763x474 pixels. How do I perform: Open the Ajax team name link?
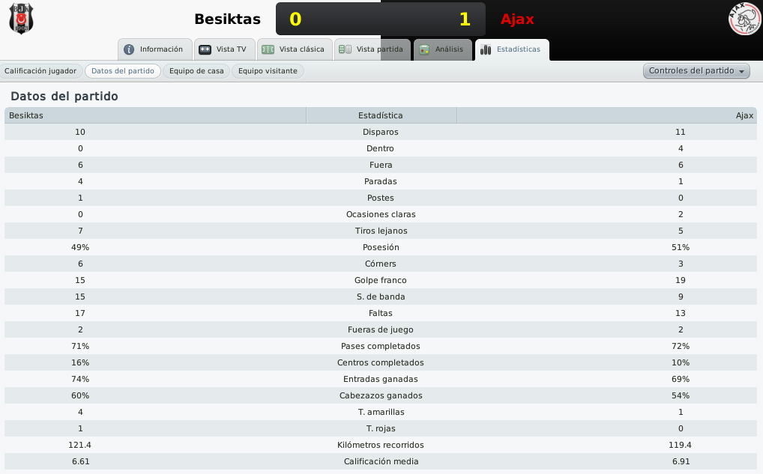[x=517, y=19]
